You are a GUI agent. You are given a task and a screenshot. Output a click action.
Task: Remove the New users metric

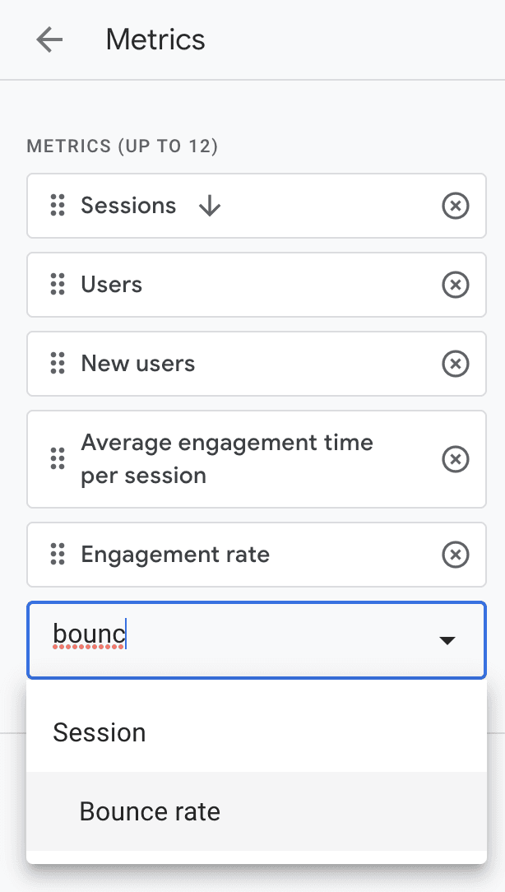click(456, 364)
